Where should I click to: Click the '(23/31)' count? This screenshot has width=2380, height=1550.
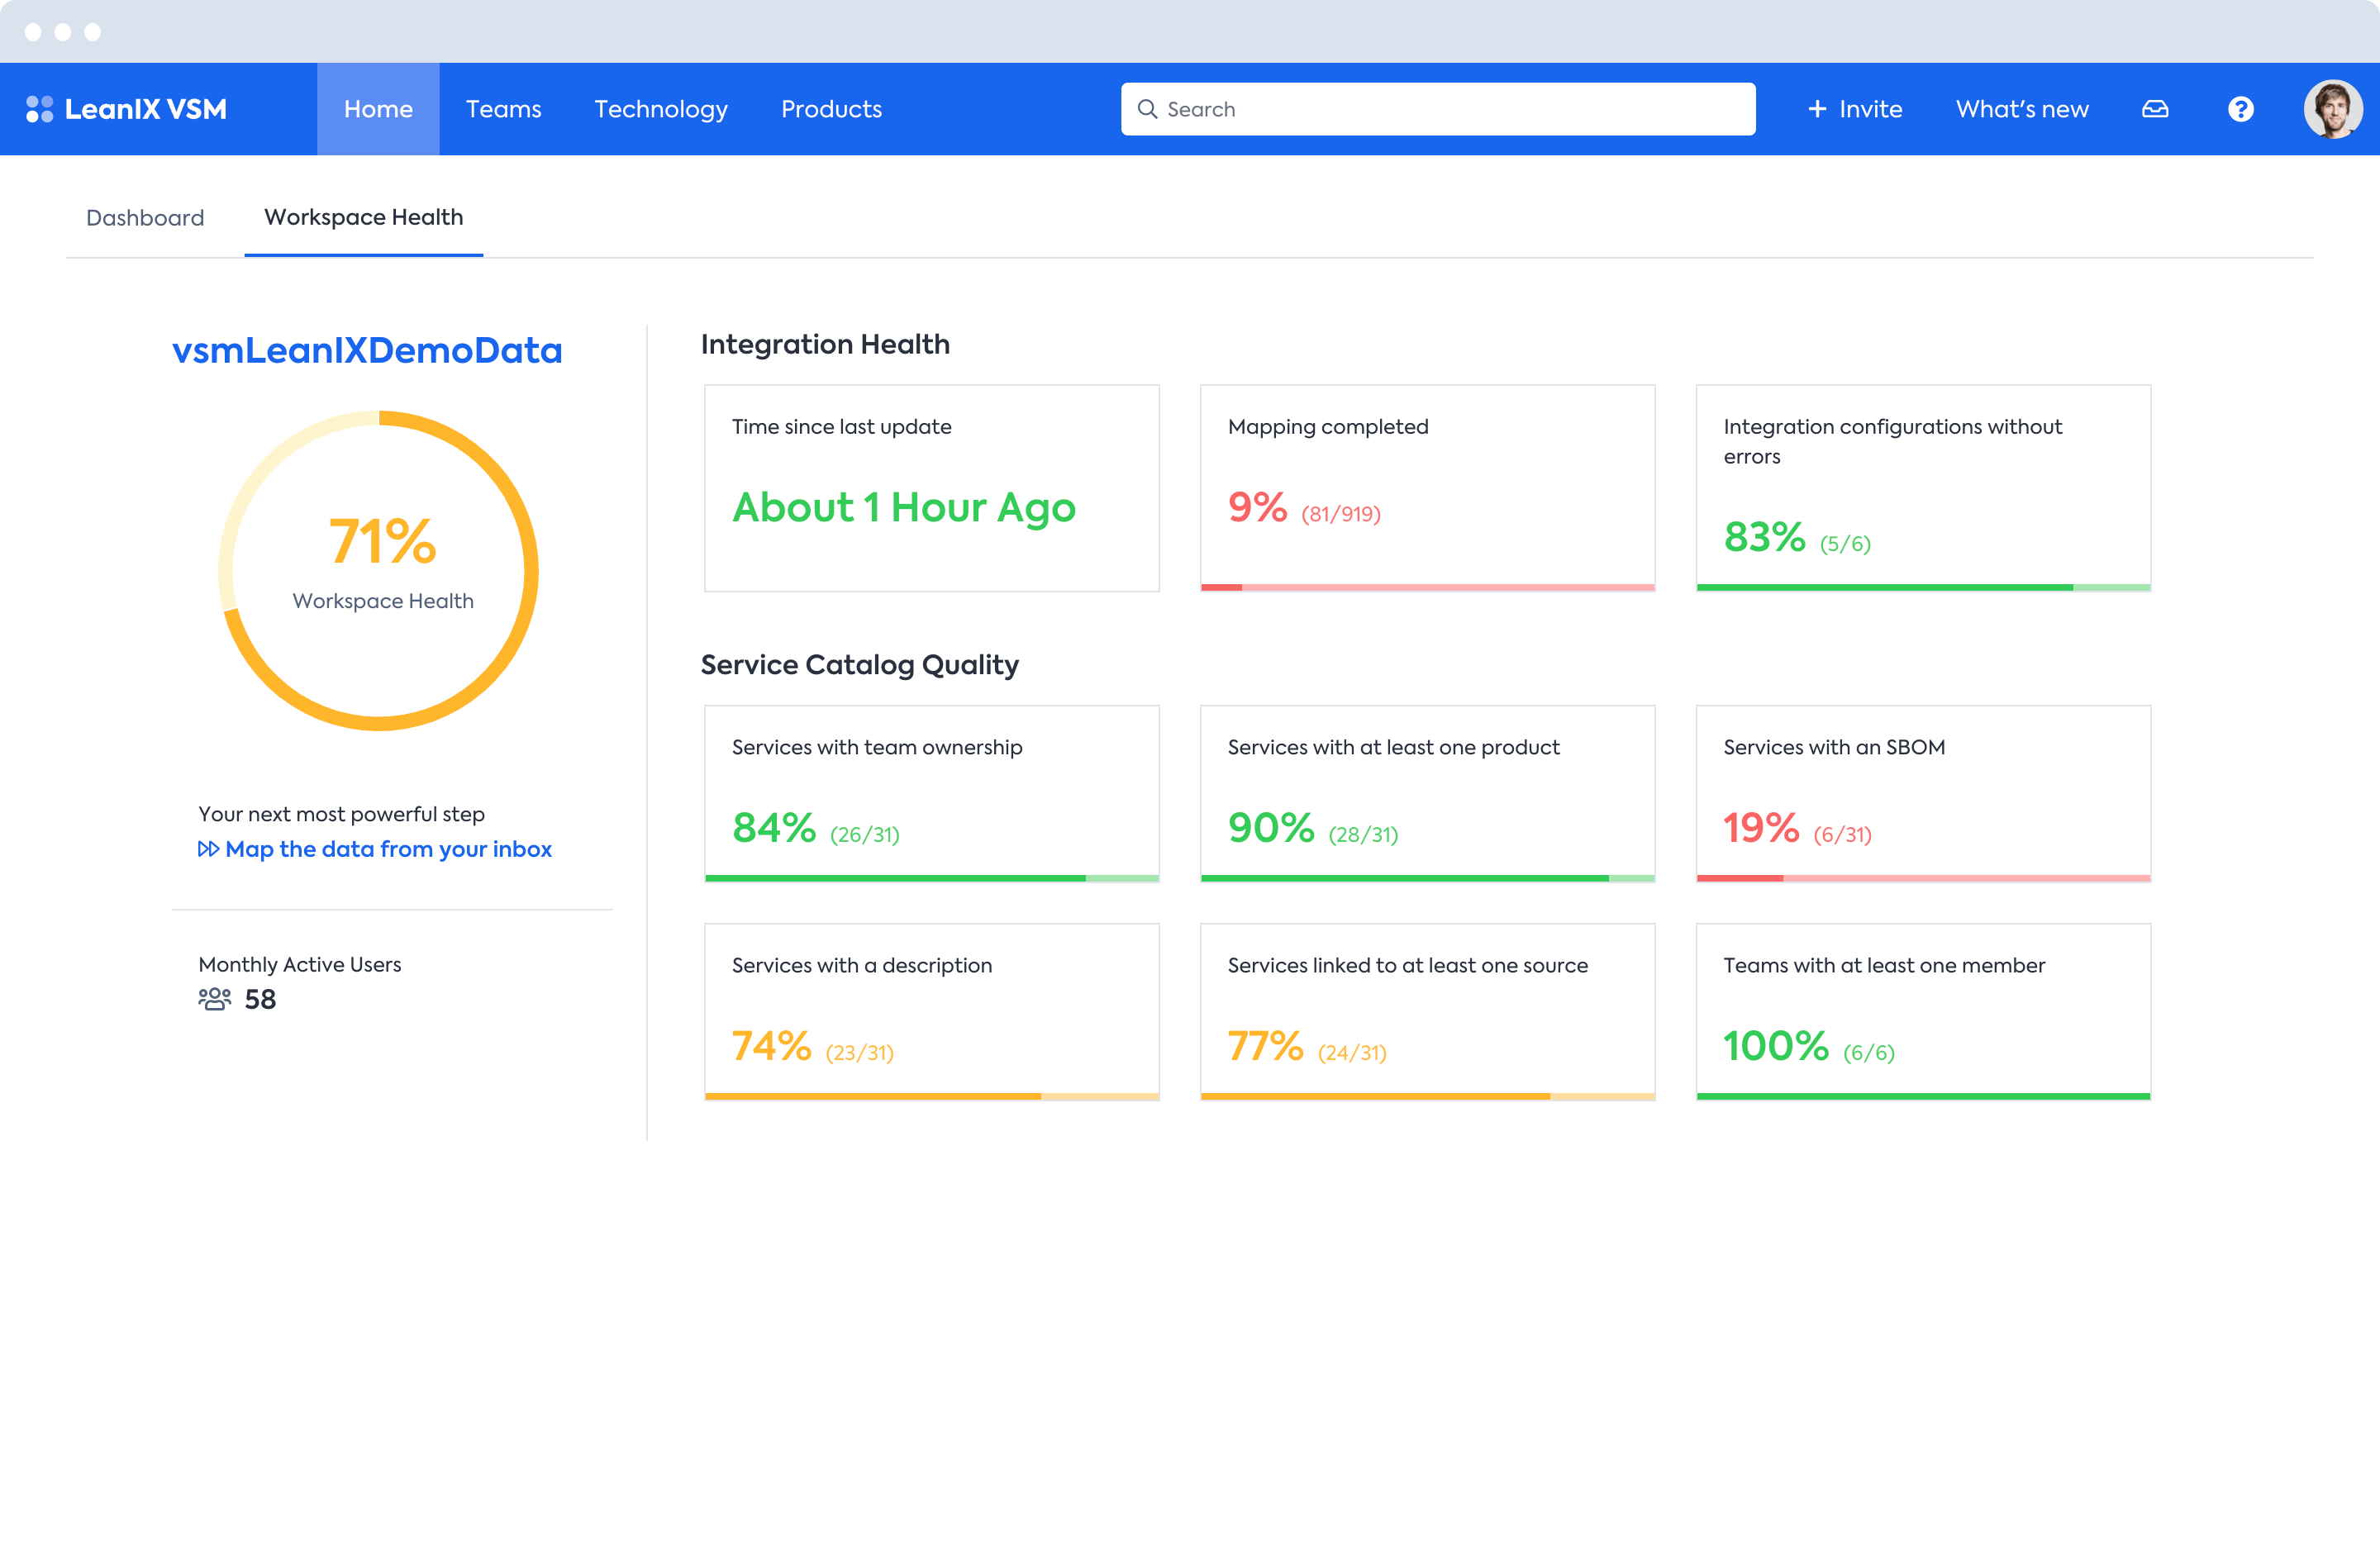coord(859,1053)
